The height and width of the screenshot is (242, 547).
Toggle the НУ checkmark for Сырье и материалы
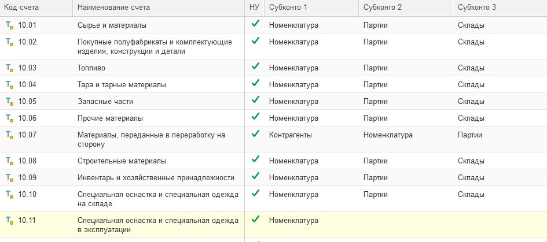tap(255, 25)
